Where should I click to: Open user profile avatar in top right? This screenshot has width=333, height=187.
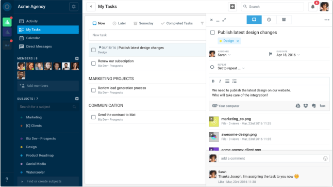point(324,7)
